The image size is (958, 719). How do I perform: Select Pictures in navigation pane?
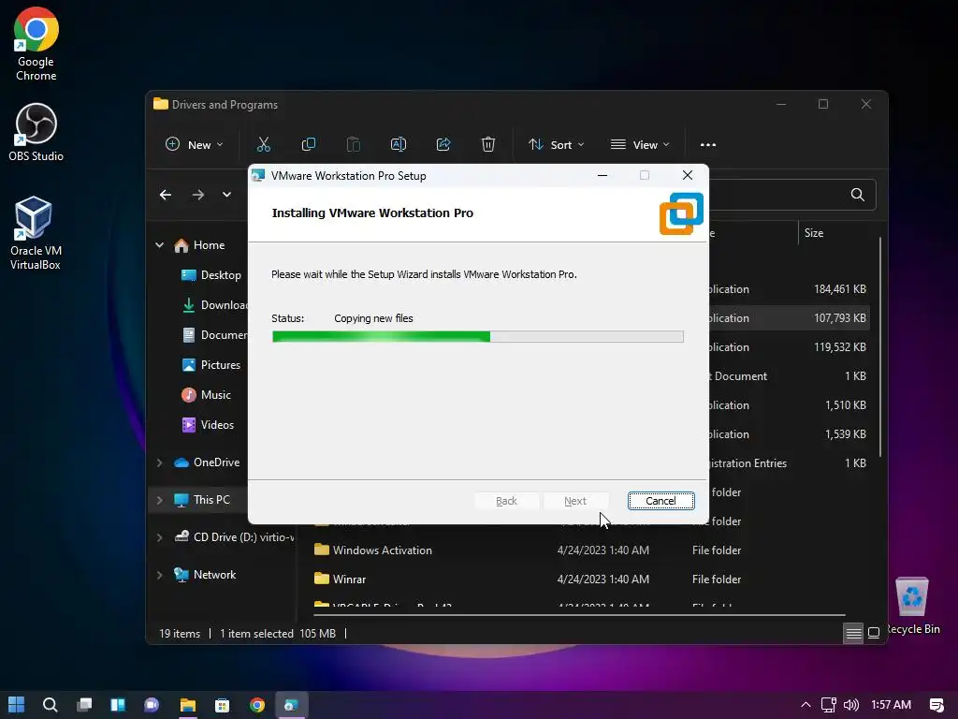click(x=210, y=365)
